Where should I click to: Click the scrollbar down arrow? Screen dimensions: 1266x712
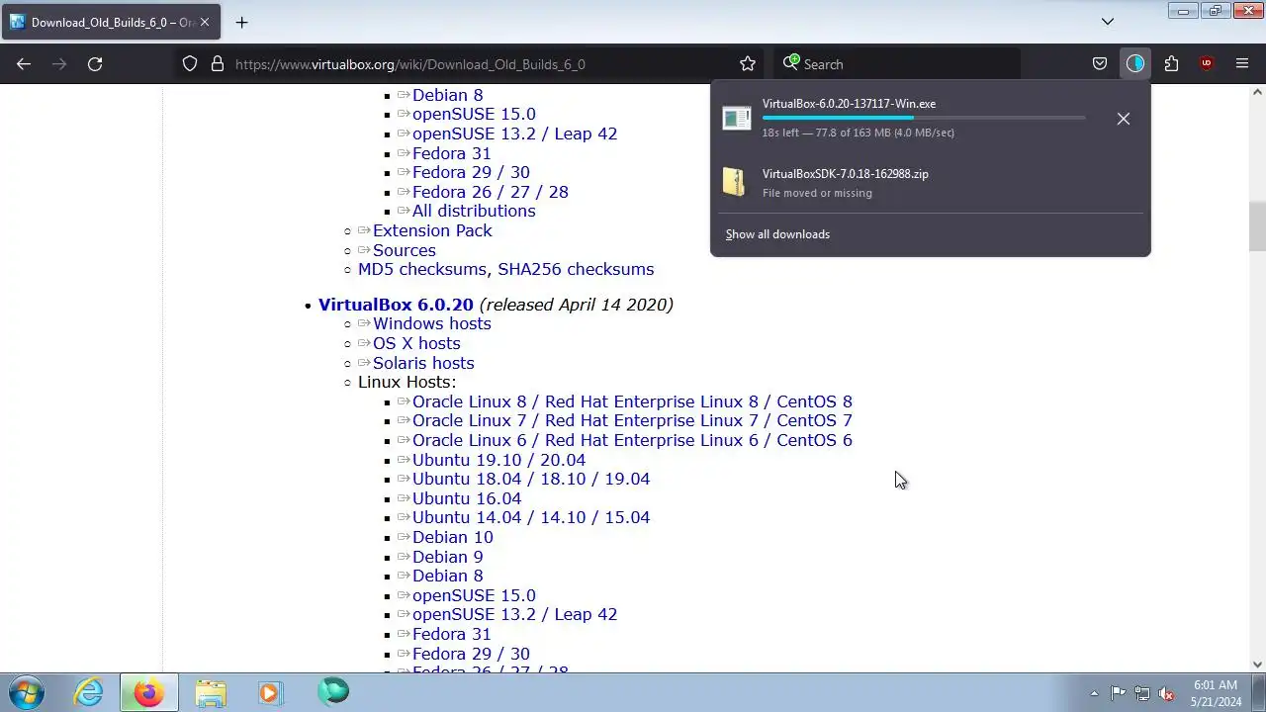[1258, 665]
